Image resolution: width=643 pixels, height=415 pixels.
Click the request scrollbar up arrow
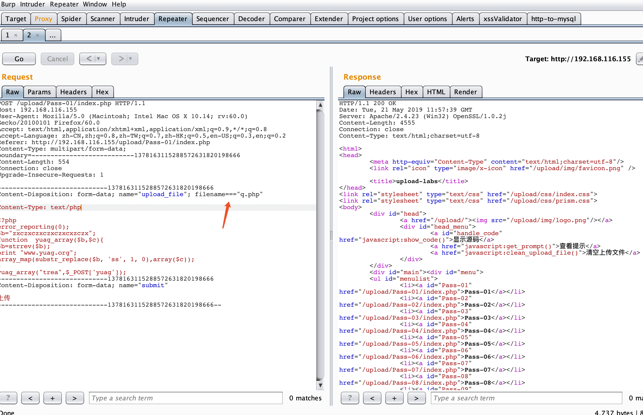(320, 105)
